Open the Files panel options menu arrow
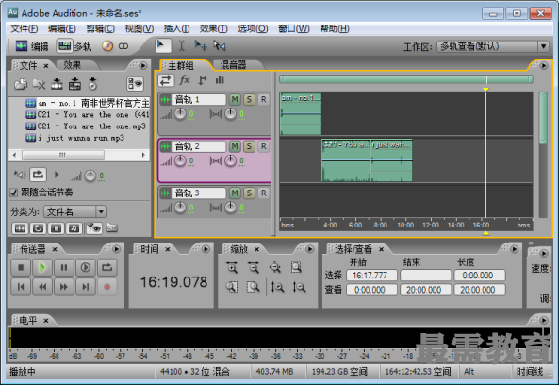 click(143, 66)
